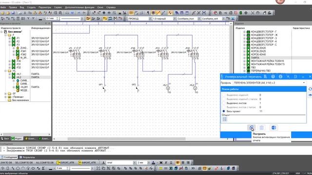This screenshot has height=175, width=312.
Task: Select the 'Весь проект' radio button
Action: click(224, 111)
